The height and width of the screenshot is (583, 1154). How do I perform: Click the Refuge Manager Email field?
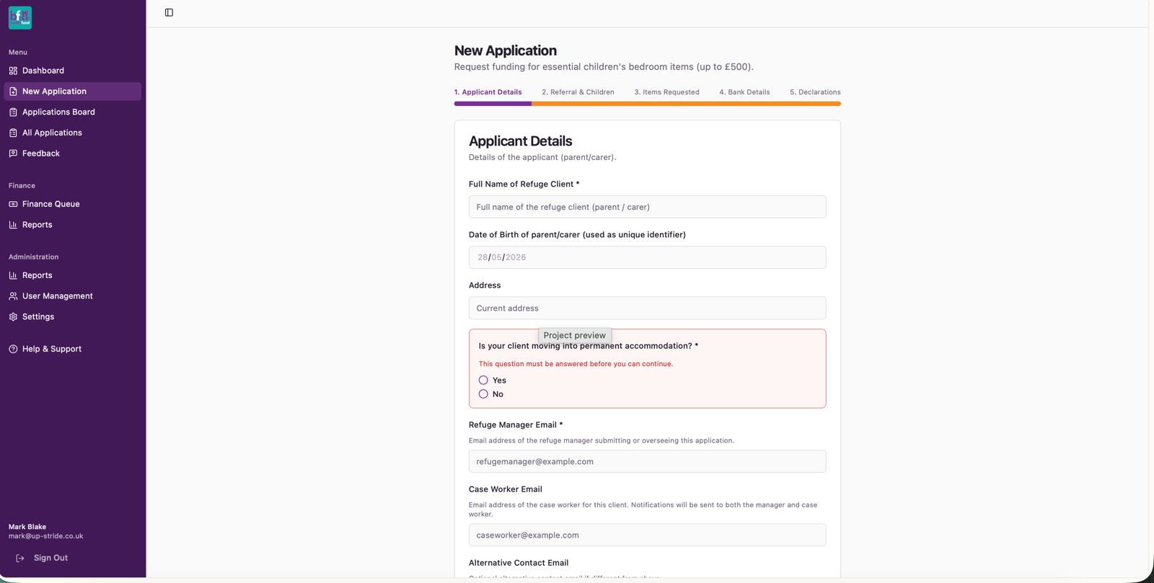coord(647,462)
